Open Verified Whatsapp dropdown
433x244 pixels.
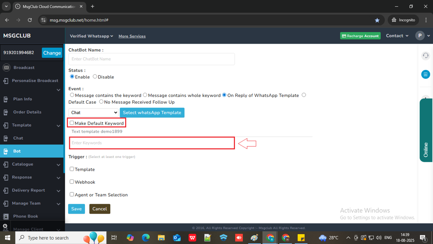pos(91,36)
